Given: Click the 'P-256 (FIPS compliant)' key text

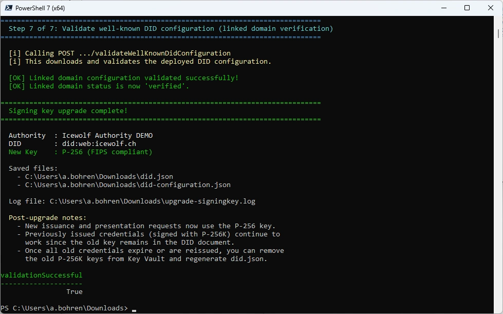Looking at the screenshot, I should pos(107,152).
